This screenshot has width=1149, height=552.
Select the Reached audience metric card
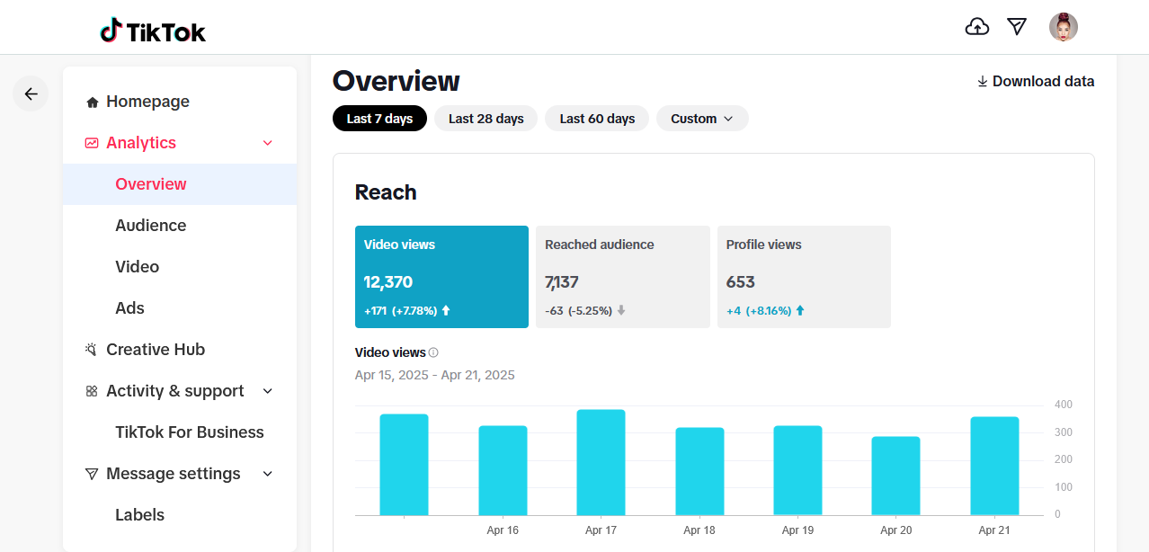click(x=622, y=277)
